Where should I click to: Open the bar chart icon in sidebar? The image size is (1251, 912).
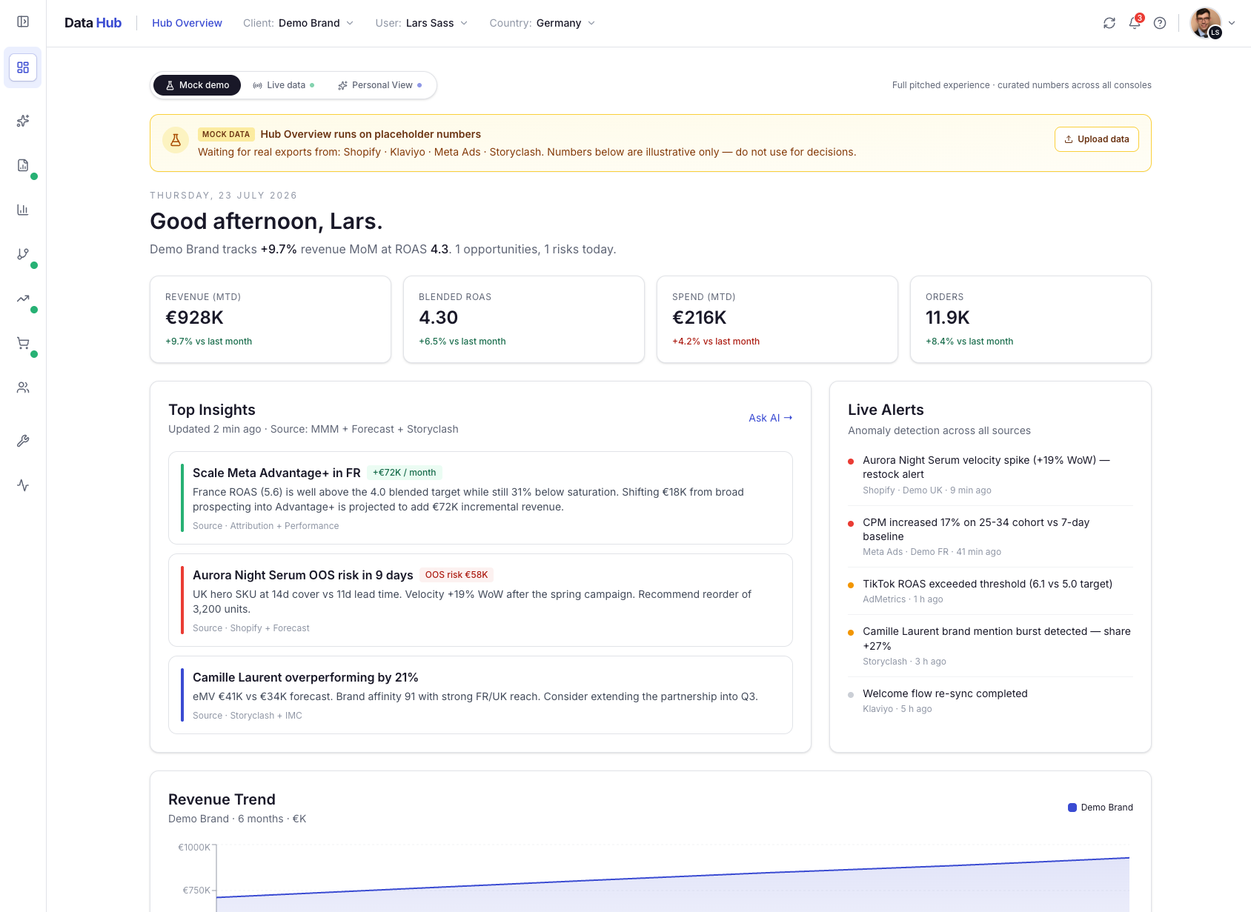tap(23, 210)
